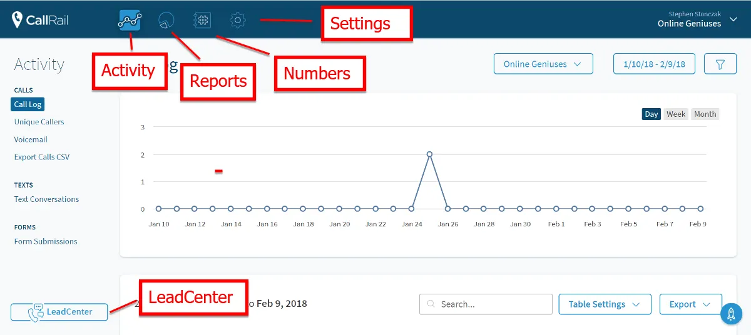Open the Online Geniuses company dropdown

coord(543,64)
